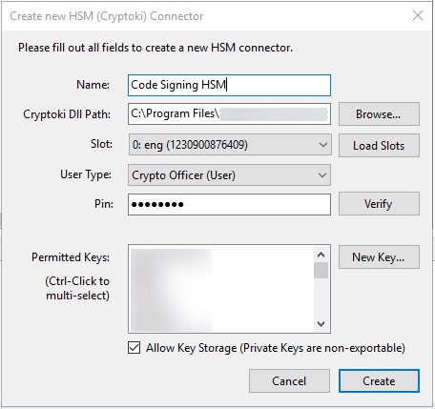Click the Permitted Keys scroll up arrow

pos(321,255)
